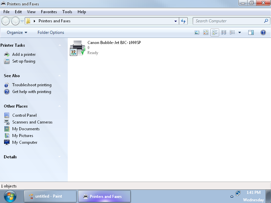Open the Favorites menu
Screen dimensions: 271x203
click(49, 12)
